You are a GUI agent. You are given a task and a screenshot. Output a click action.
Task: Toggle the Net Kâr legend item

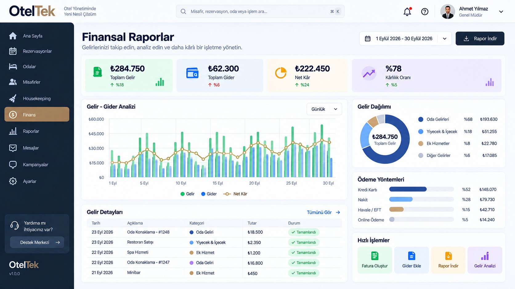coord(235,194)
